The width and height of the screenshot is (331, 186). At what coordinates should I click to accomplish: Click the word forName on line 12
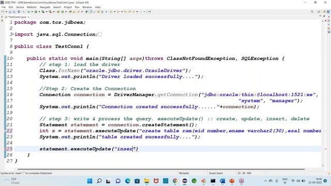[x=69, y=70]
